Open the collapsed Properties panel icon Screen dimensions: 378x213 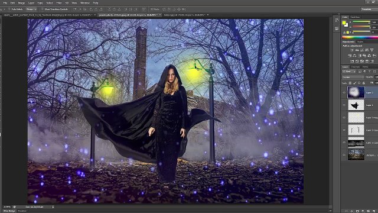[337, 29]
